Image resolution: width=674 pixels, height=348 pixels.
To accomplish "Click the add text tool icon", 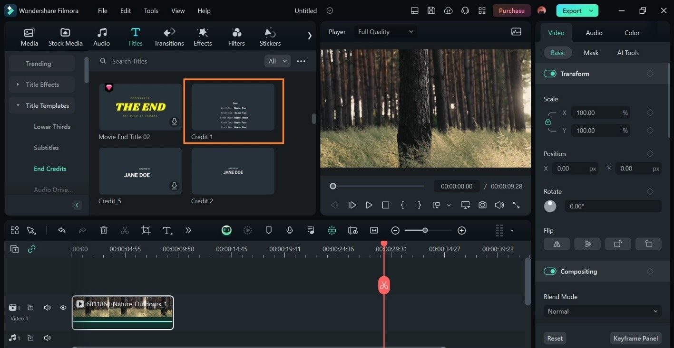I will (167, 230).
